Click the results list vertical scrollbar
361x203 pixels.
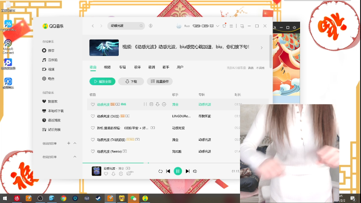[270, 51]
